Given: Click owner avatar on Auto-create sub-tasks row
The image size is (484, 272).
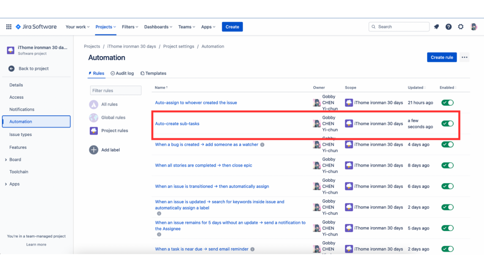Looking at the screenshot, I should (317, 124).
